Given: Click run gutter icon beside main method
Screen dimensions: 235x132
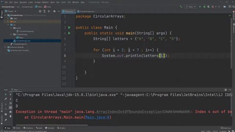Looking at the screenshot, I should coord(69,33).
